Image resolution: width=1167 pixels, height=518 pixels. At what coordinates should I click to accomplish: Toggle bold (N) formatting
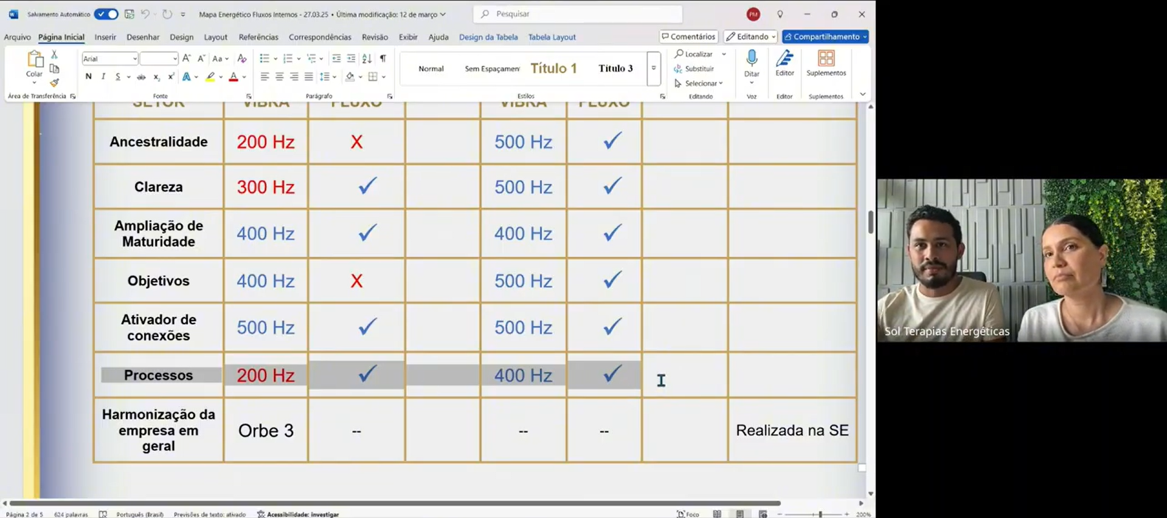pos(88,77)
